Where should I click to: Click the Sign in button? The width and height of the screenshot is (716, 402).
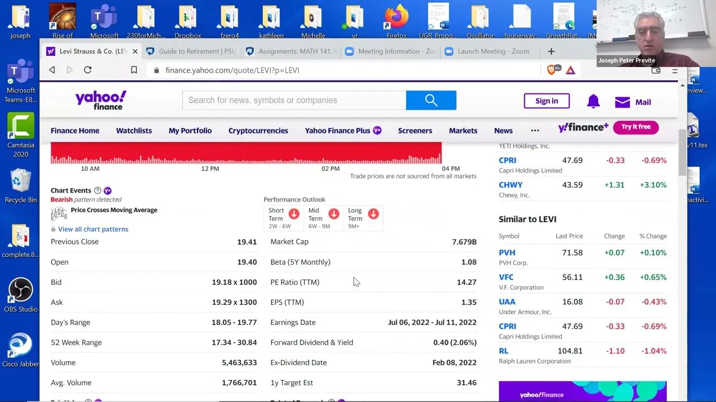(x=547, y=101)
